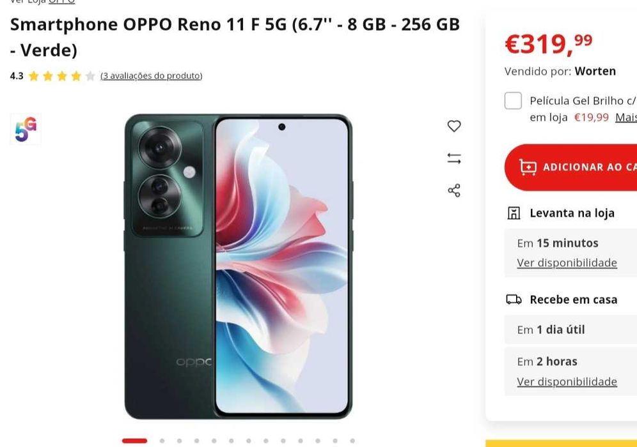Click the fourth yellow rating star
This screenshot has height=447, width=637.
pos(76,76)
